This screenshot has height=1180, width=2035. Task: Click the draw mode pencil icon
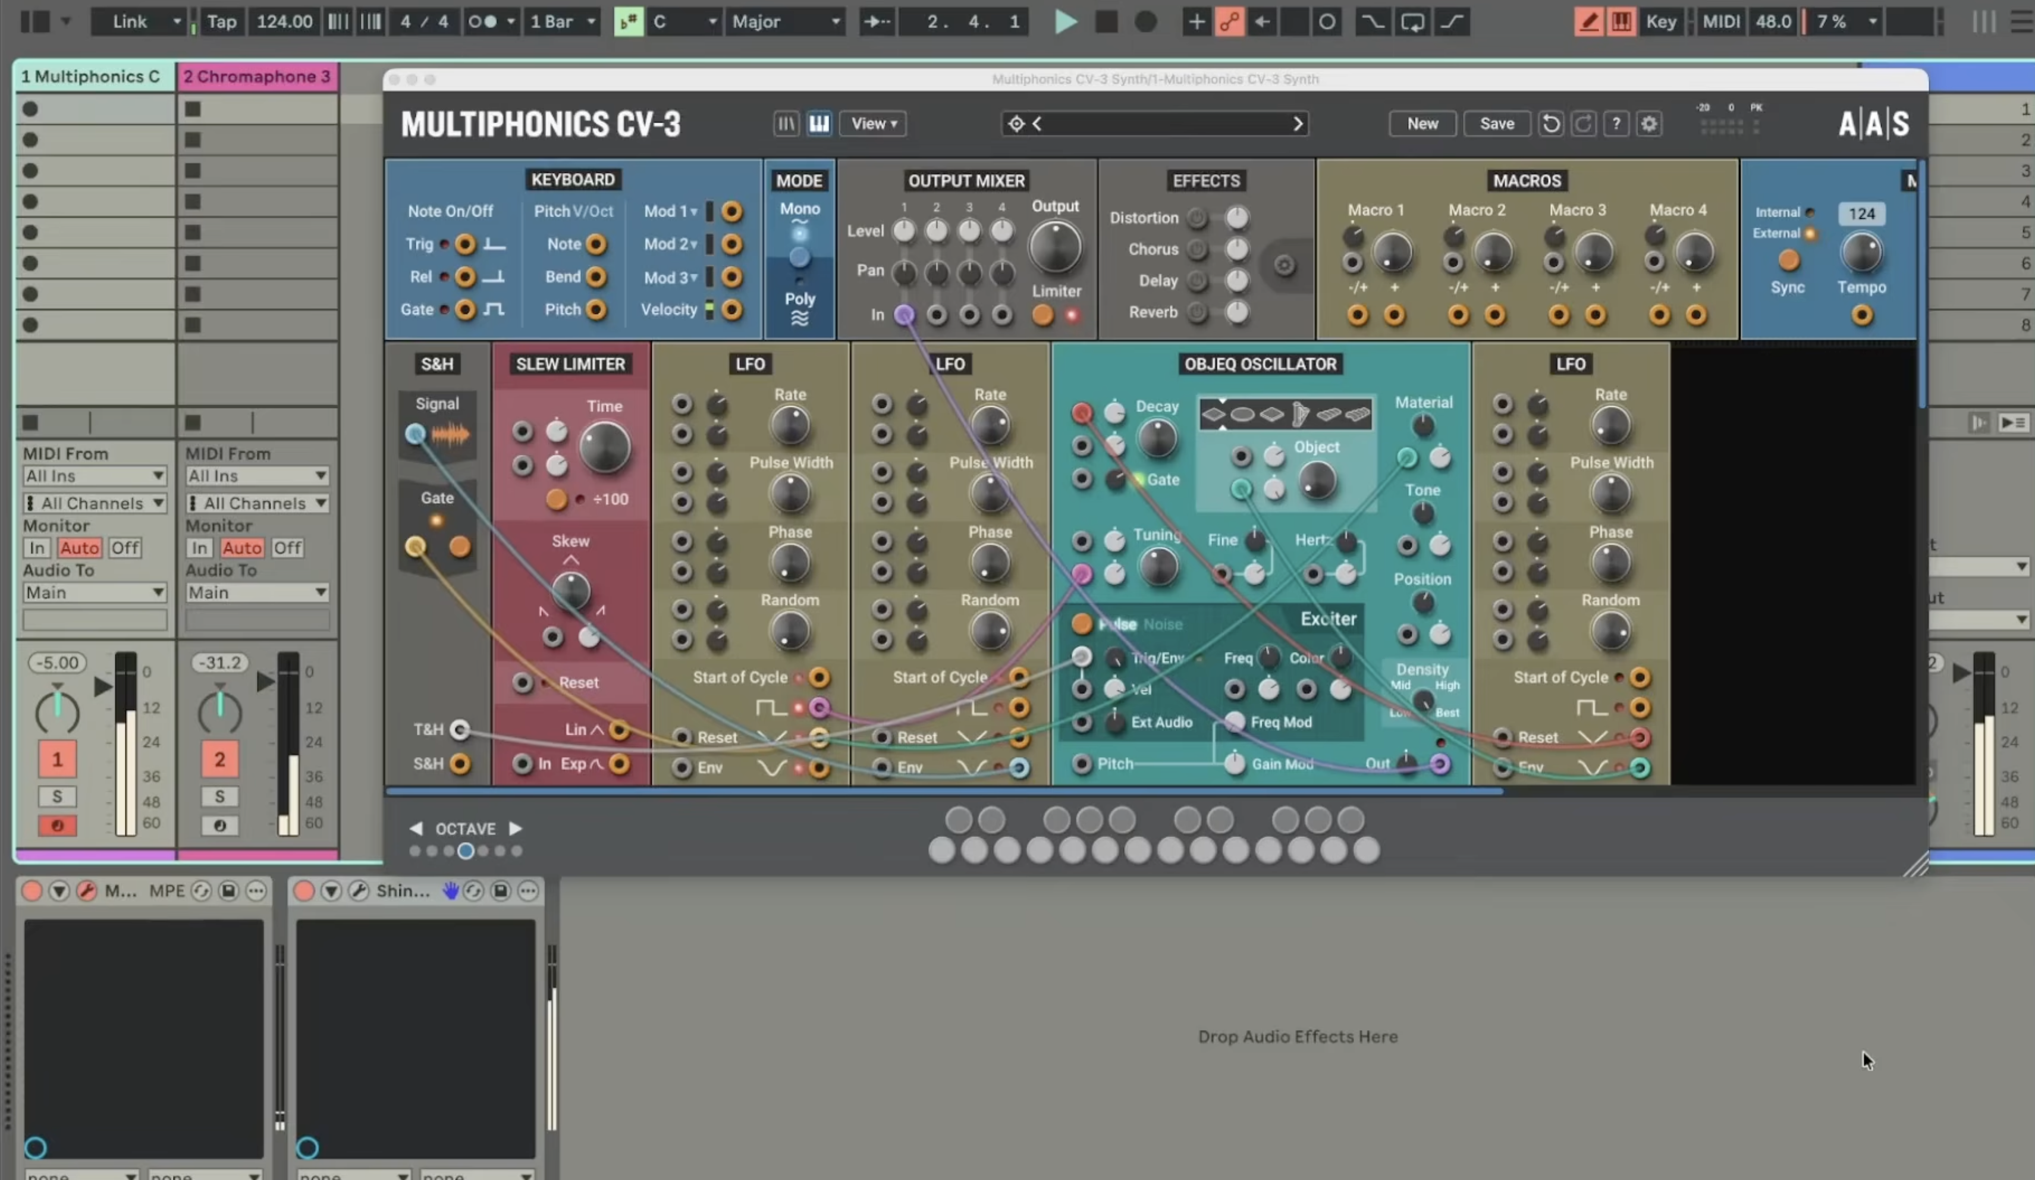(1588, 22)
